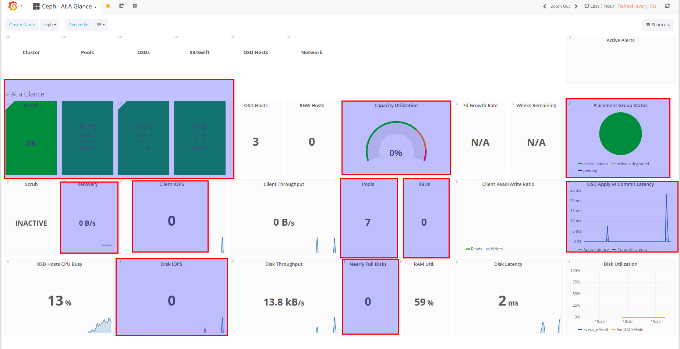Open Ceph - At A Glance dashboard picker

[65, 6]
